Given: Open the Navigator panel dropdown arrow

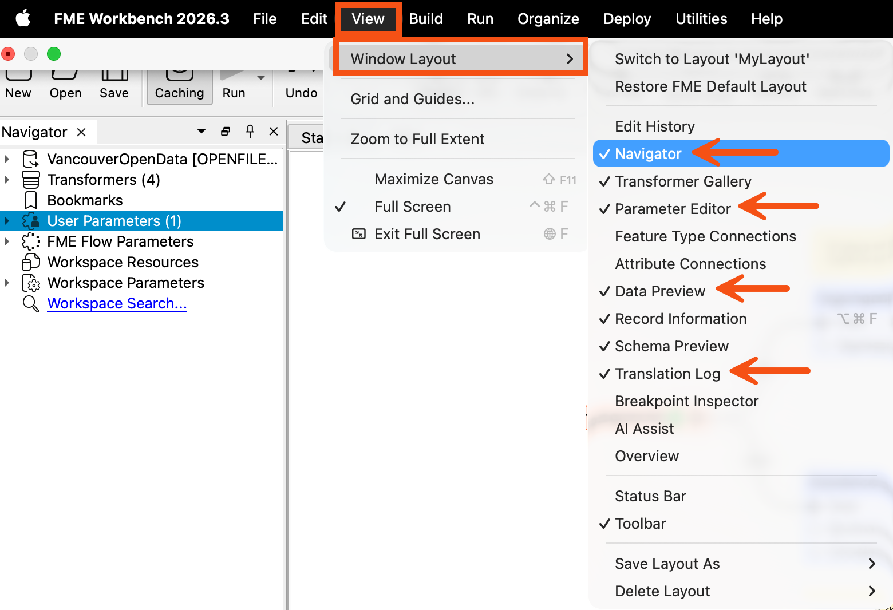Looking at the screenshot, I should (201, 132).
